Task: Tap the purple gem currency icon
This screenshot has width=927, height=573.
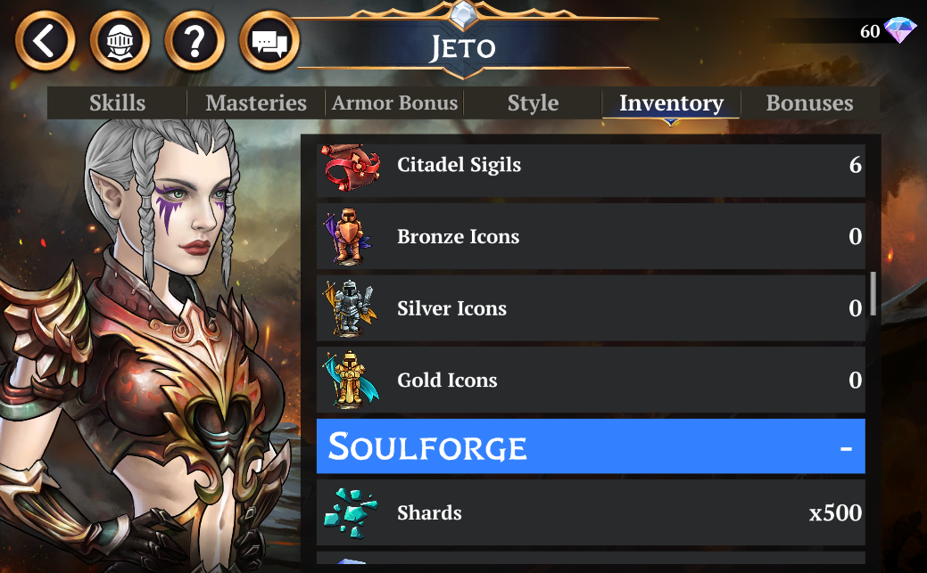Action: (x=900, y=29)
